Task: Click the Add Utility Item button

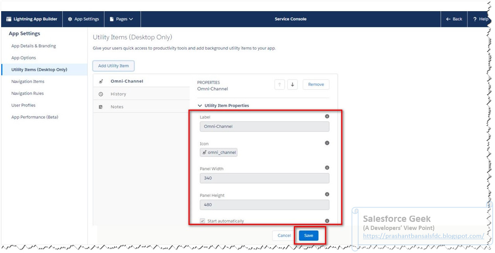Action: (113, 66)
